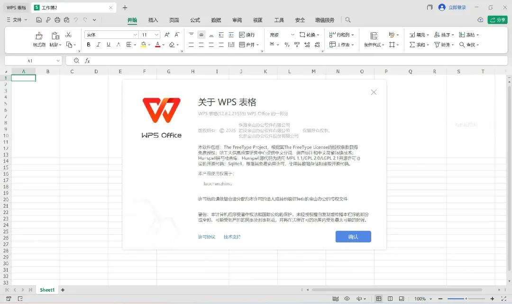Image resolution: width=512 pixels, height=304 pixels.
Task: Open the Formulas (公式) ribbon tab
Action: (x=195, y=20)
